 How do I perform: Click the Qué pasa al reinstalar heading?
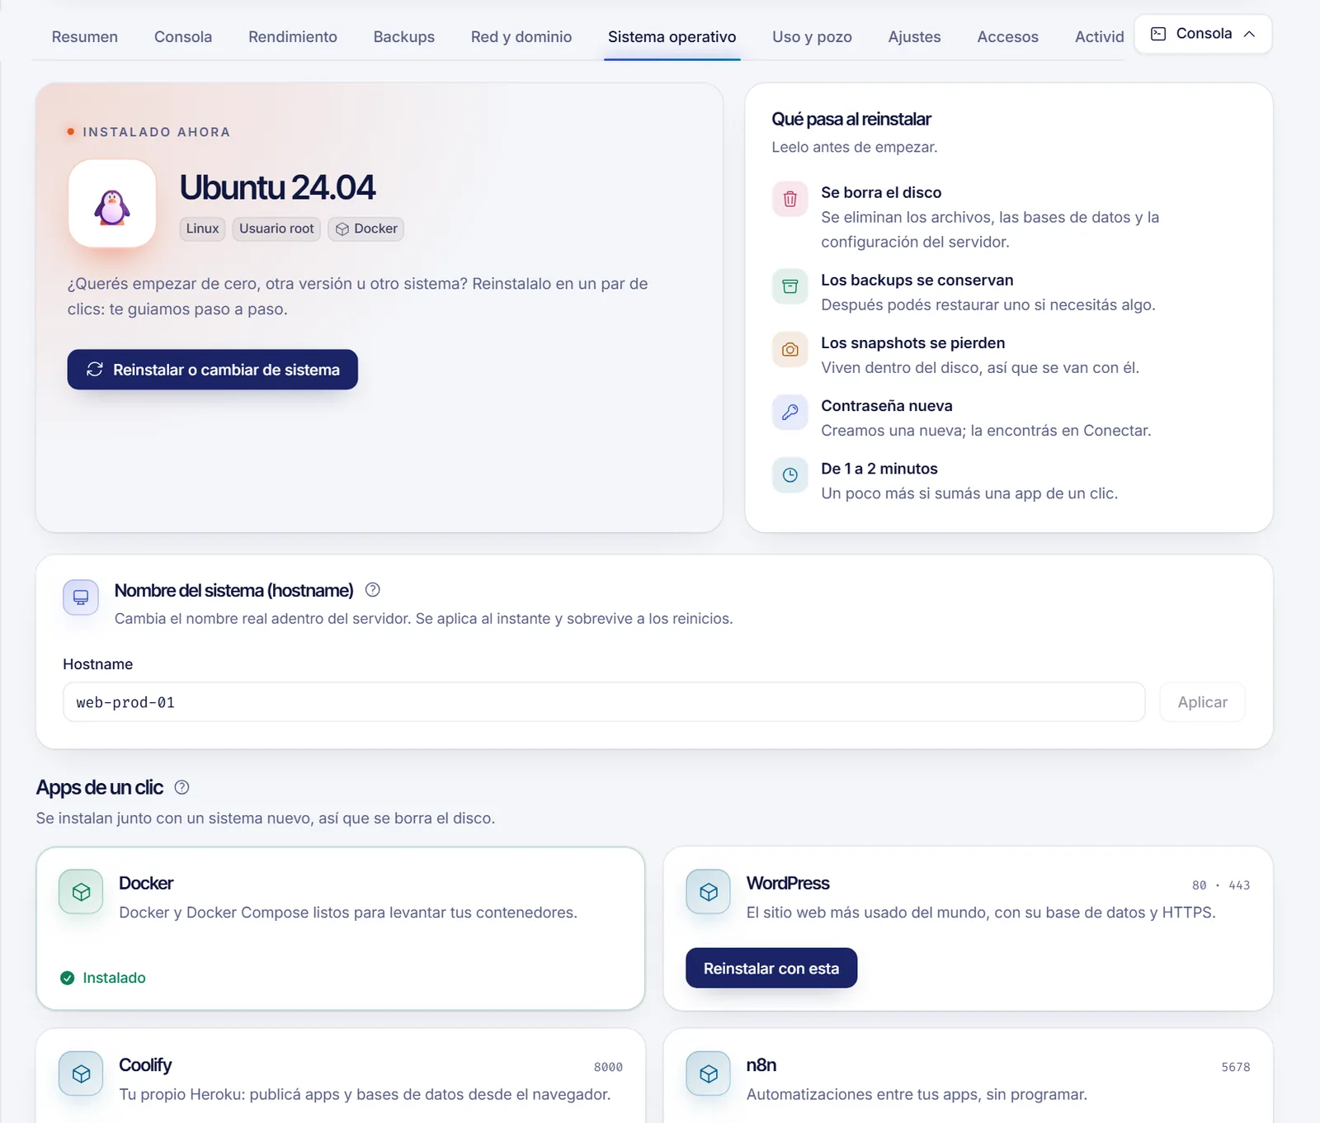(x=851, y=119)
